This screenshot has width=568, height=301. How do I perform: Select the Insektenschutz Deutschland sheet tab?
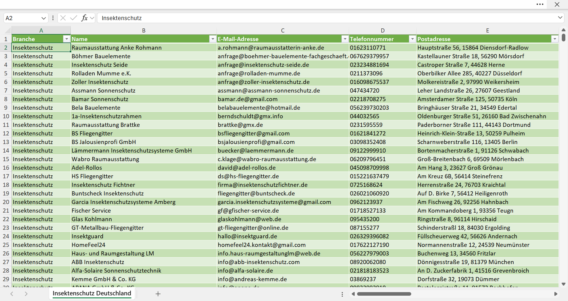(x=92, y=293)
